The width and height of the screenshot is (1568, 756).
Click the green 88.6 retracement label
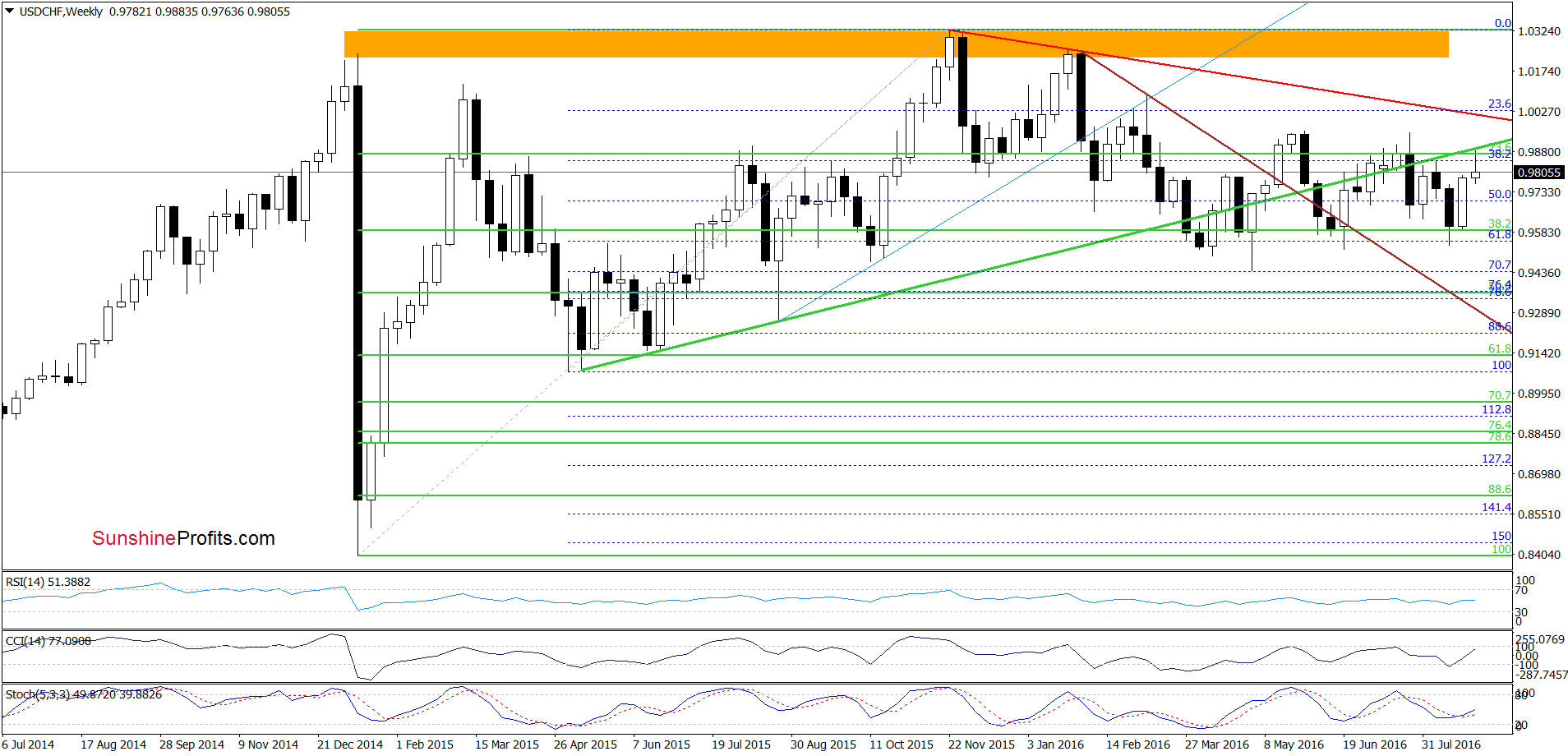coord(1499,489)
